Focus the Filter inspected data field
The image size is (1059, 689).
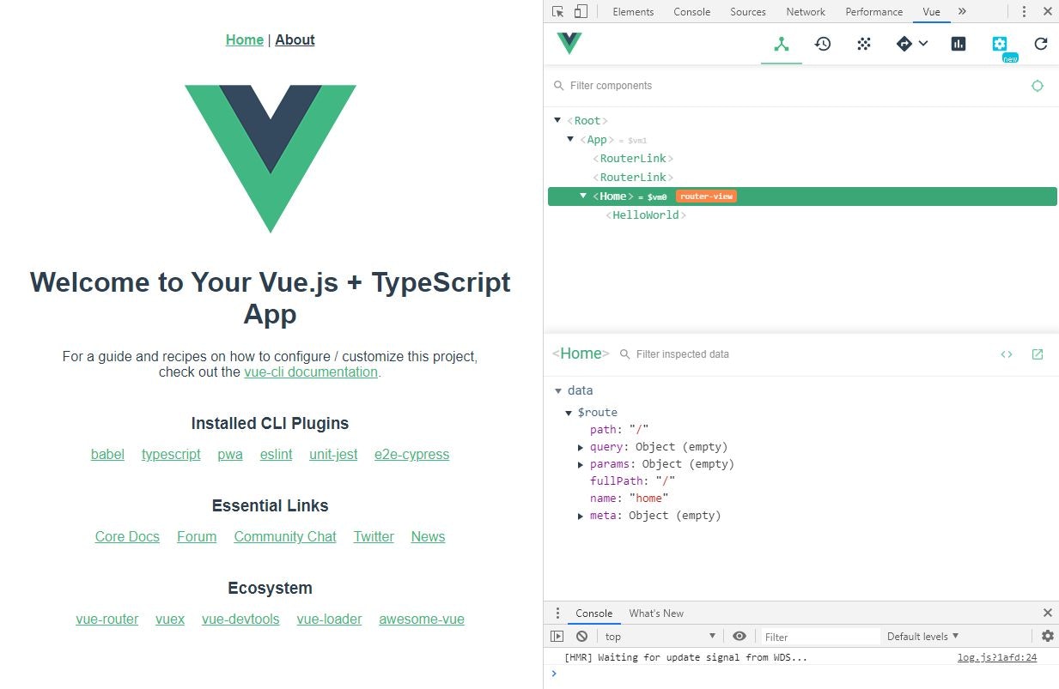(807, 354)
